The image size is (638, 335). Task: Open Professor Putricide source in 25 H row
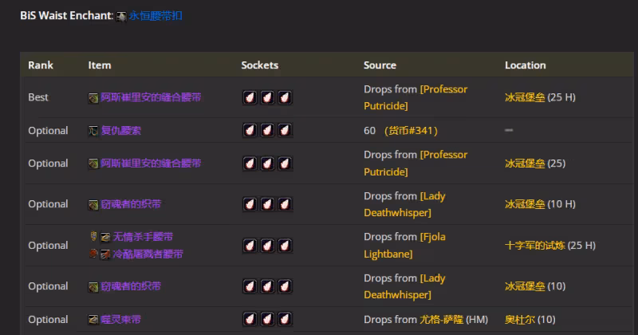(415, 97)
